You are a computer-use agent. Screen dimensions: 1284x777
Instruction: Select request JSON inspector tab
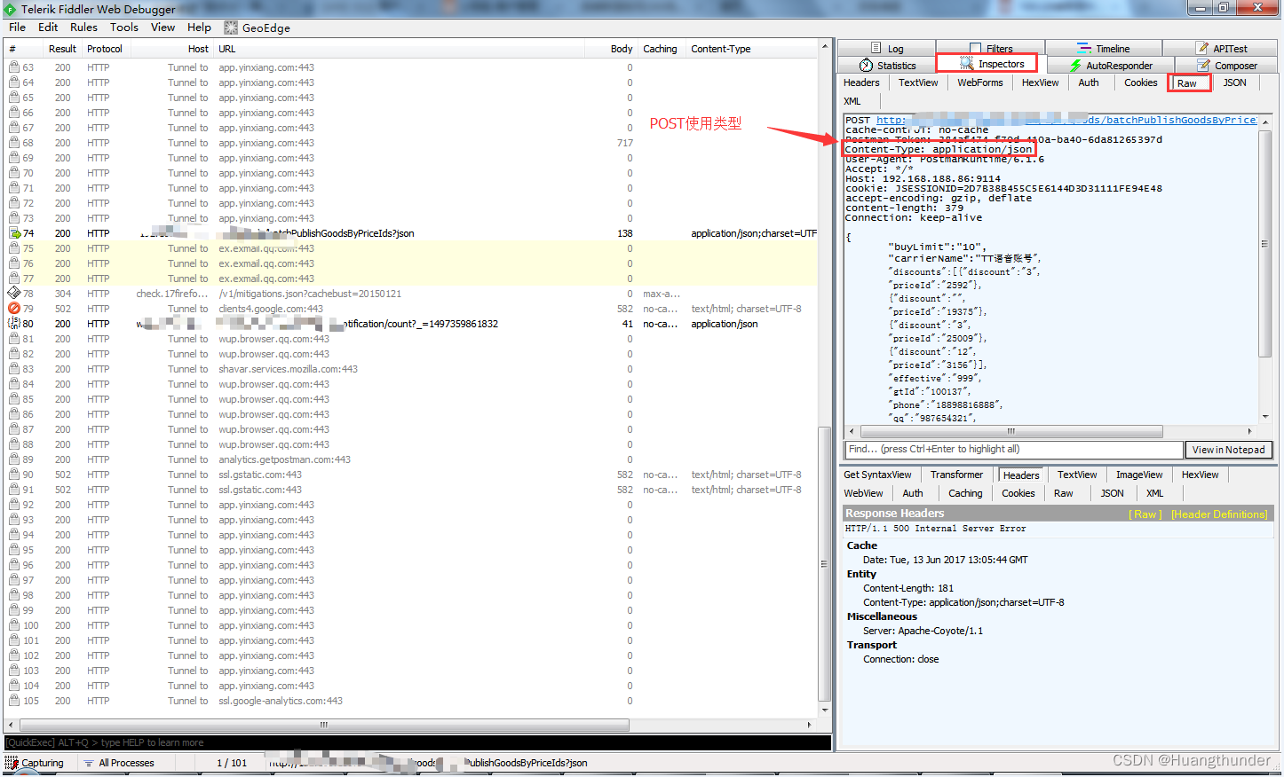pos(1234,82)
